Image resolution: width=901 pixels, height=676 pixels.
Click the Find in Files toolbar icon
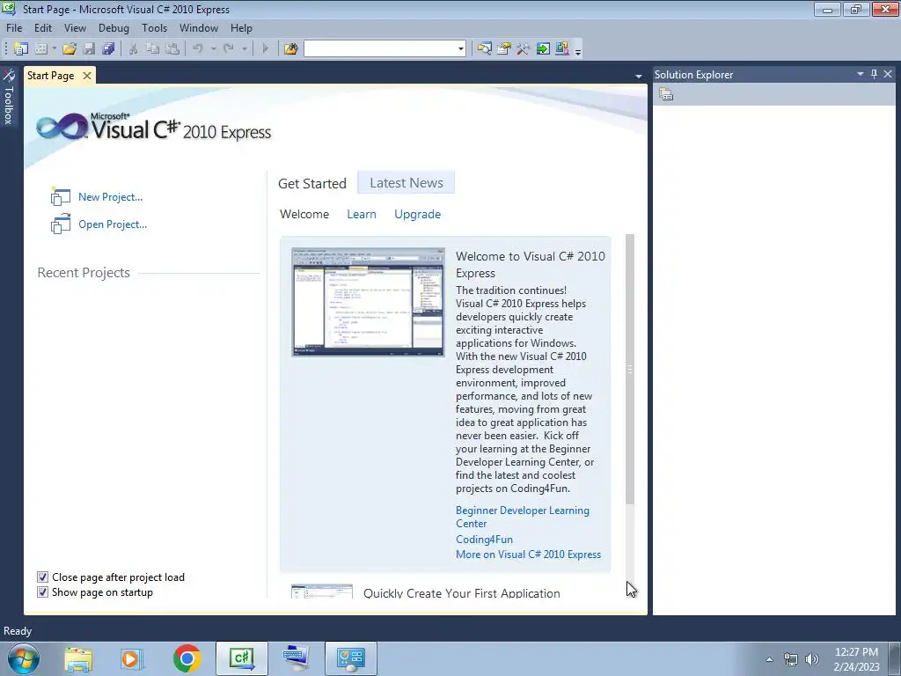pos(290,49)
